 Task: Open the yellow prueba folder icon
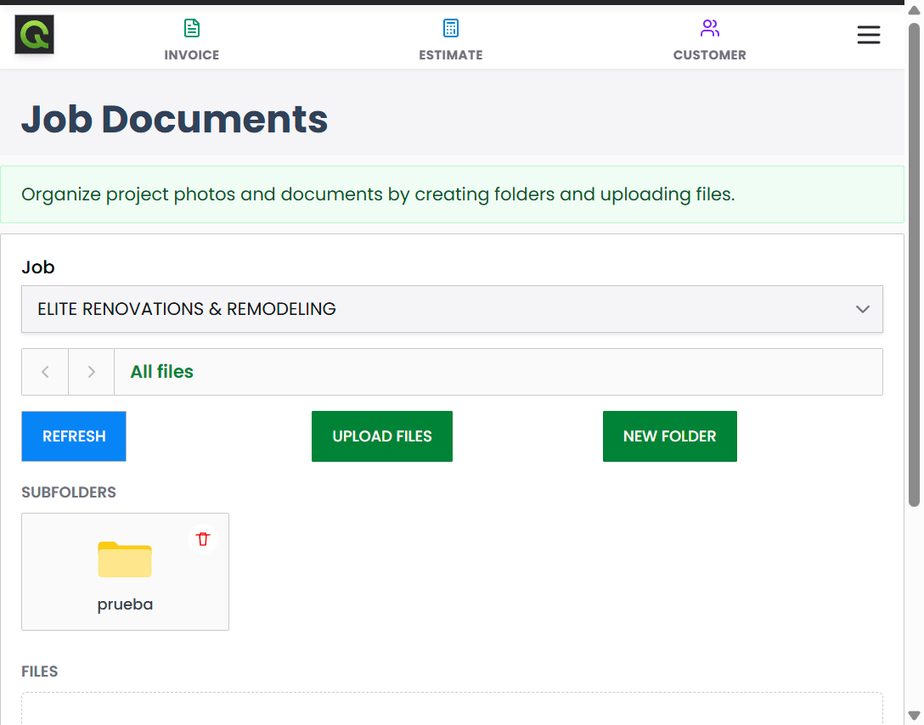125,559
